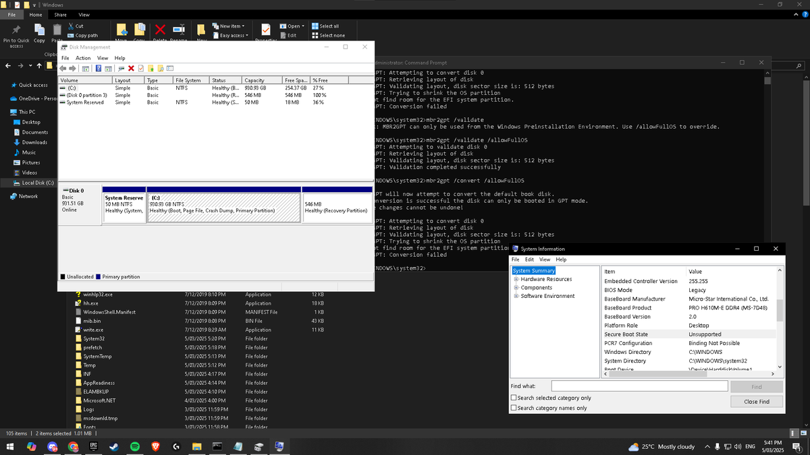Expand Components tree node
The image size is (810, 455).
click(516, 288)
